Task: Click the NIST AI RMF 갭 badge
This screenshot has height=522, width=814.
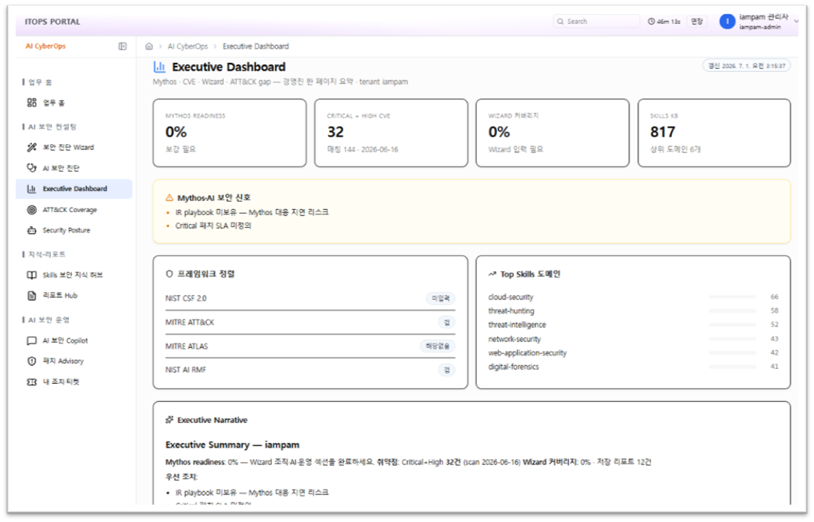Action: point(446,370)
